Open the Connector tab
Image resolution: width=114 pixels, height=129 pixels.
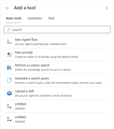(35, 18)
